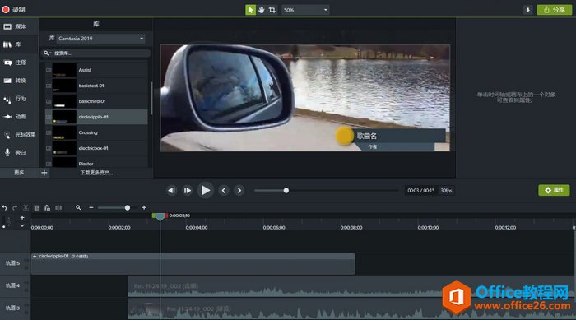Open the 50% canvas zoom dropdown
Screen dimensions: 576x320
click(x=305, y=10)
